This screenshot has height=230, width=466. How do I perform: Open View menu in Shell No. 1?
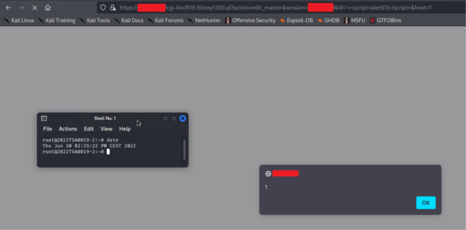106,128
